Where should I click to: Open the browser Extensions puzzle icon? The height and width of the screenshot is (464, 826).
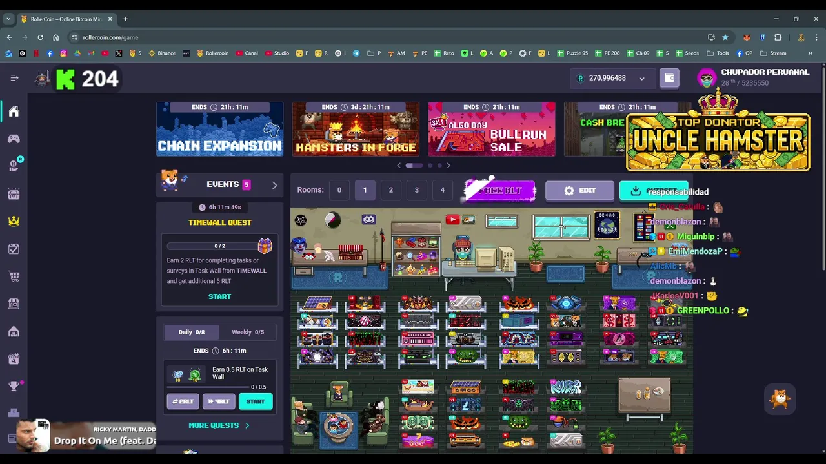[x=778, y=37]
